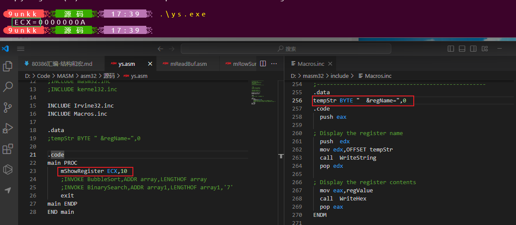Click "mov edx,OFFSET tempStr" in Macros.inc

click(x=356, y=150)
